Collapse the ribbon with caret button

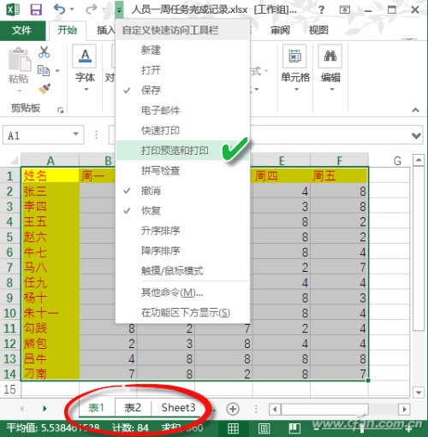(x=415, y=109)
